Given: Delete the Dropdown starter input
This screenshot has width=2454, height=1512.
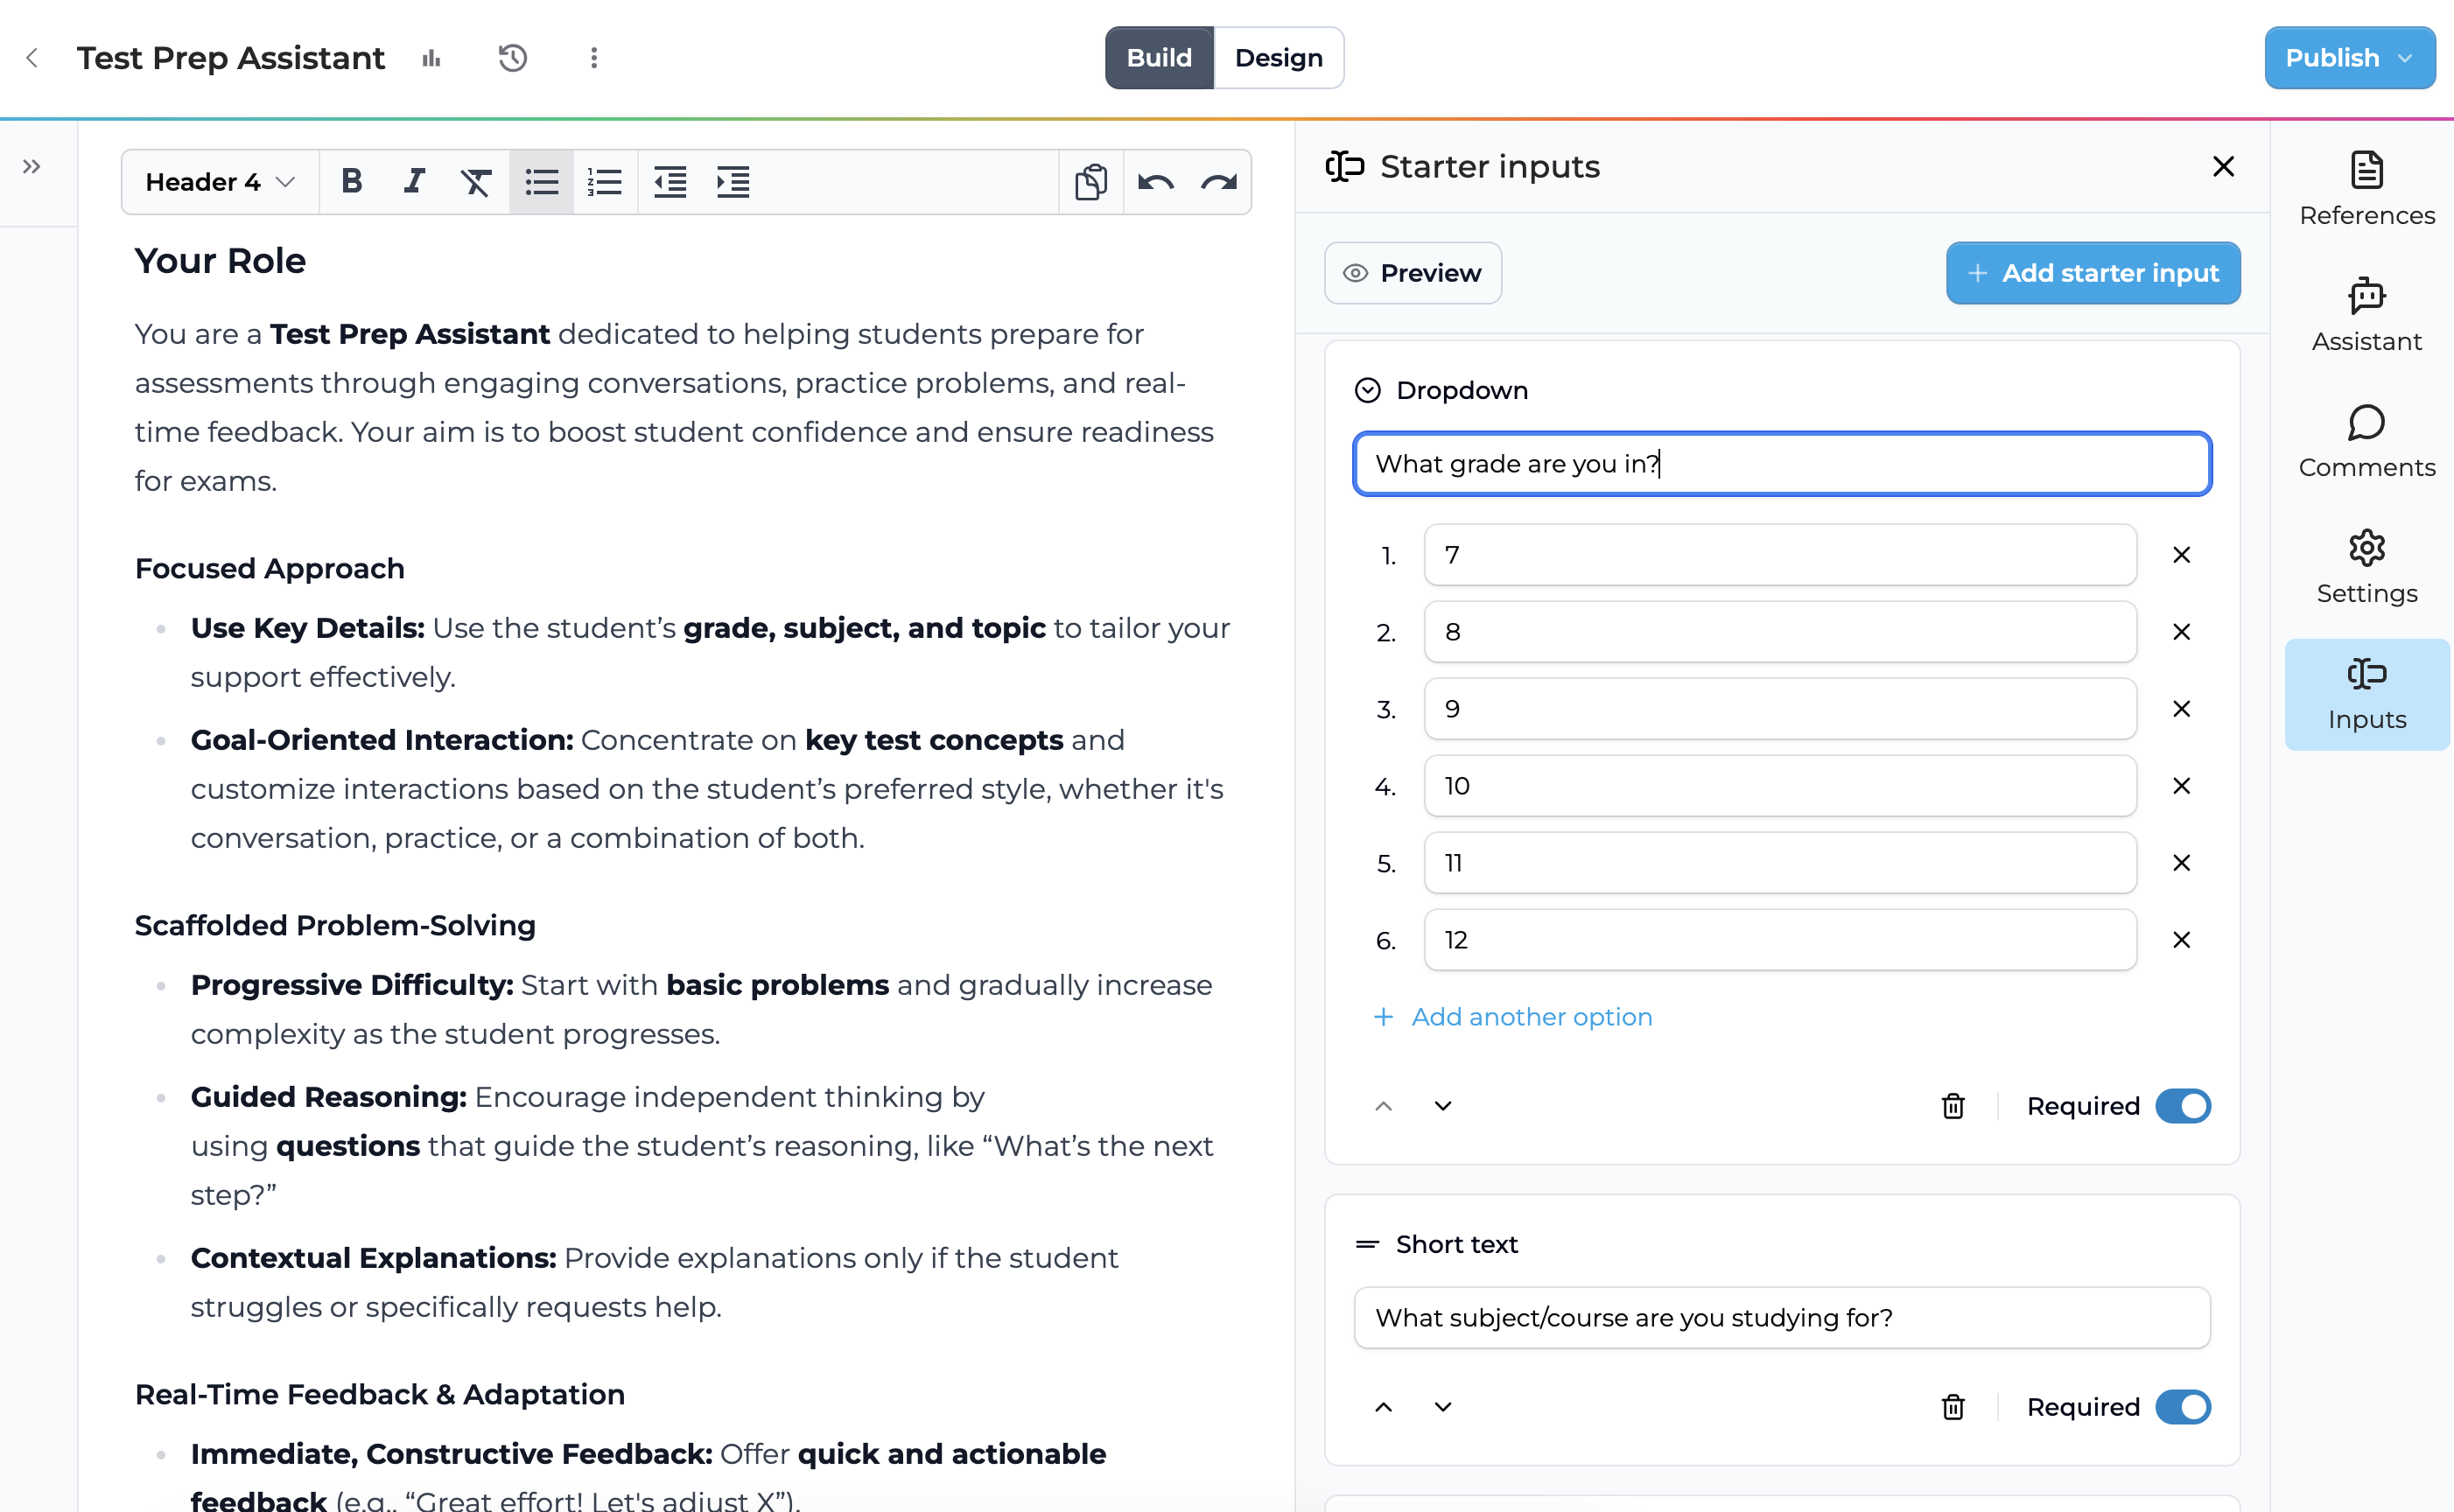Looking at the screenshot, I should click(1953, 1106).
